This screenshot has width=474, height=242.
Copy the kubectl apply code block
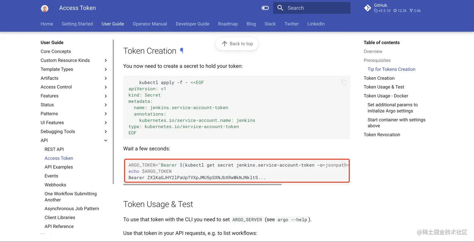click(x=344, y=82)
